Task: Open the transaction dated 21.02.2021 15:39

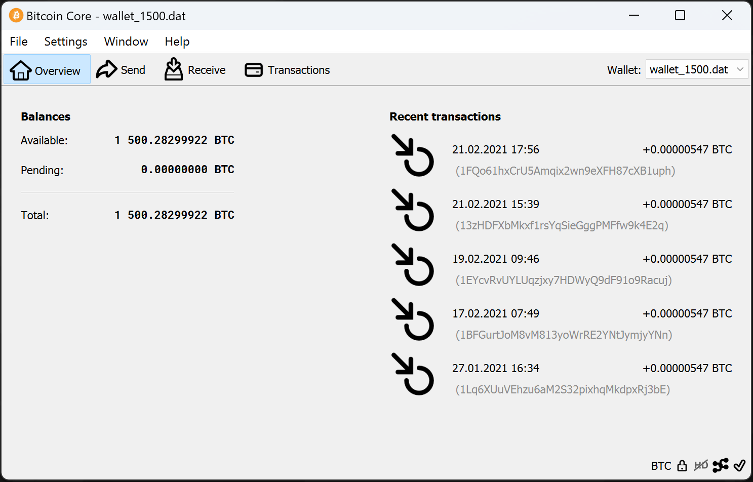Action: (496, 205)
